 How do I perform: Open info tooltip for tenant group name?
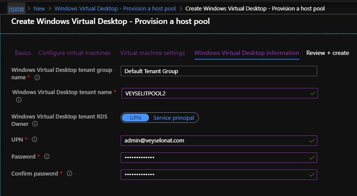(37, 78)
